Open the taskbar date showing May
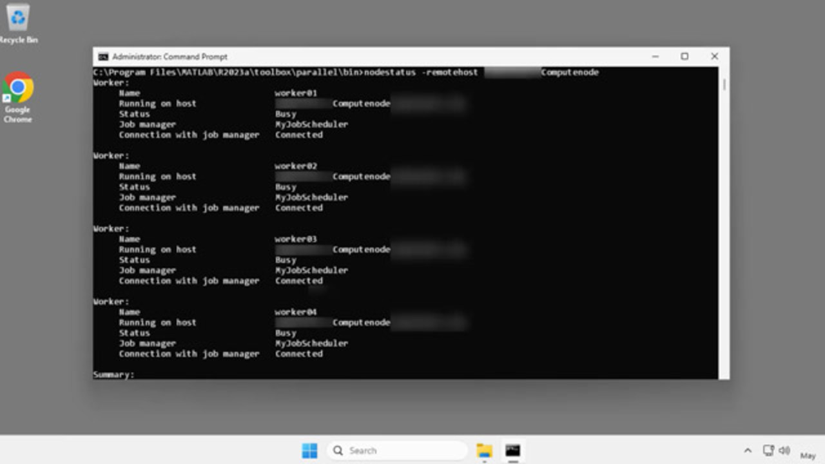This screenshot has width=825, height=464. coord(808,455)
